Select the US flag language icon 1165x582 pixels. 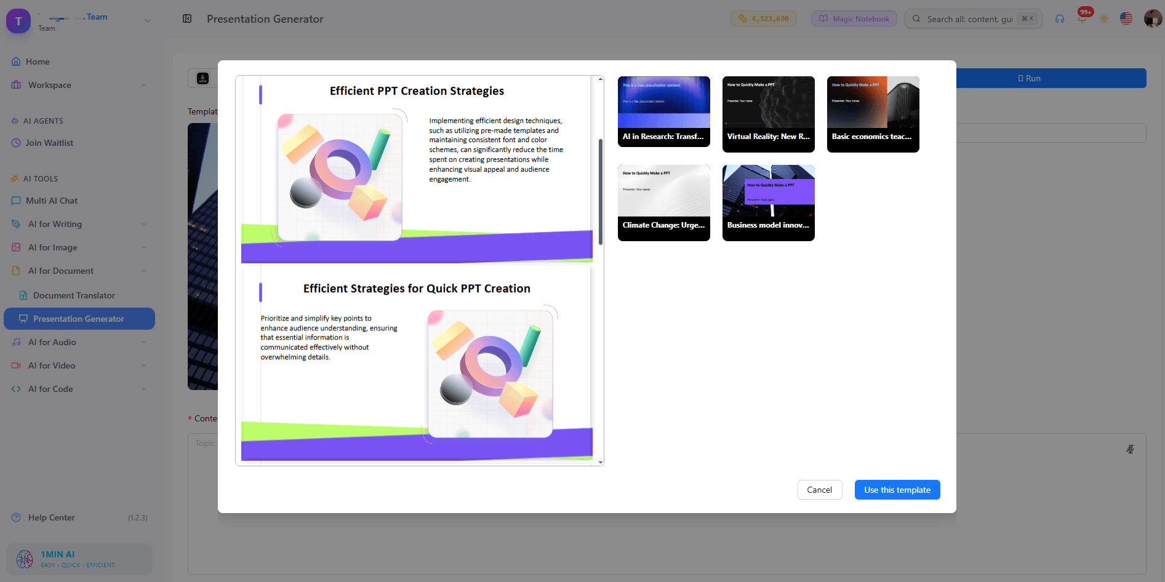[x=1126, y=18]
